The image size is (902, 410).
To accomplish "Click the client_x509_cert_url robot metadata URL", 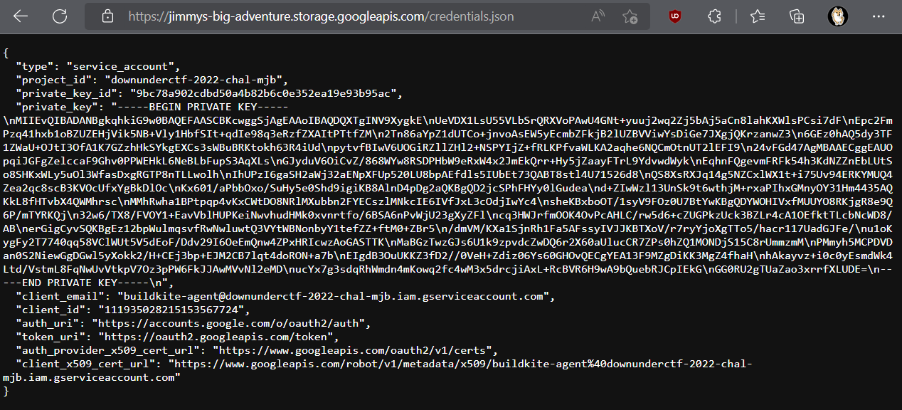I will 378,370.
